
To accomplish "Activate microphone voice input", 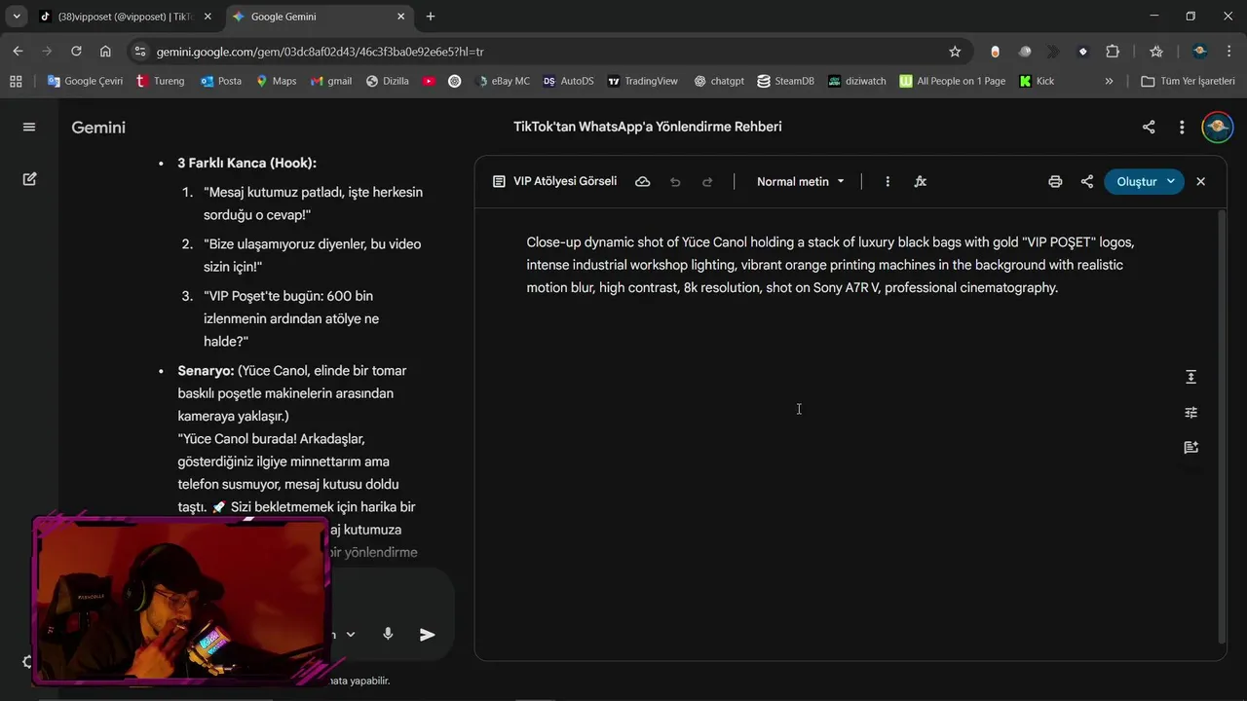I will tap(388, 634).
